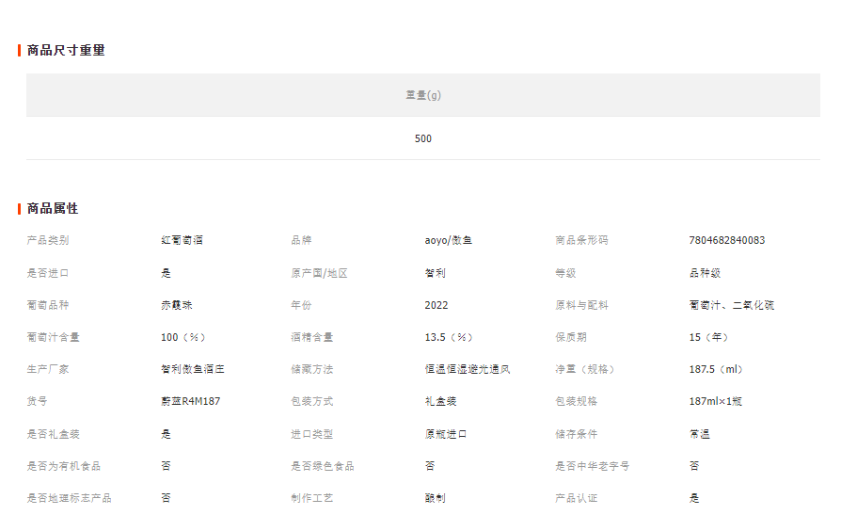Viewport: 841px width, 515px height.
Task: Select the item number ending in R4M187
Action: pos(191,401)
